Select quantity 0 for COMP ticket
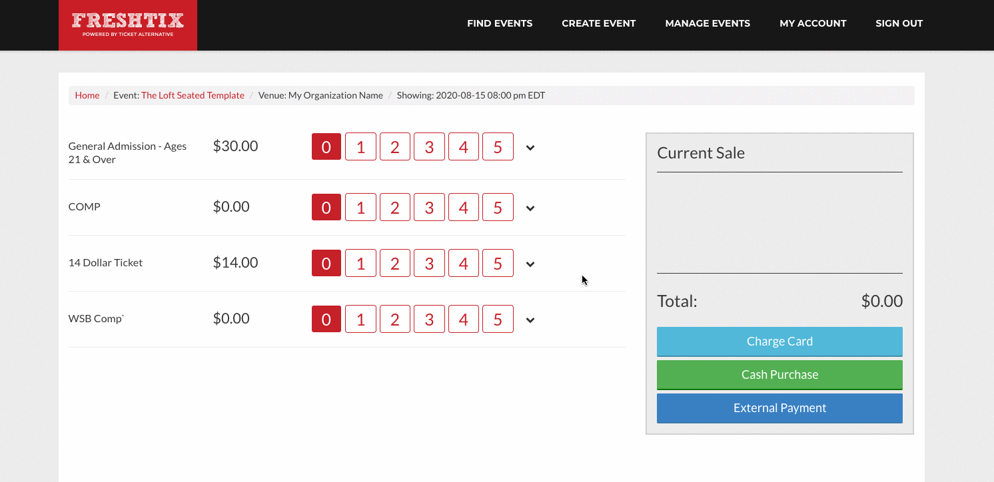The image size is (994, 482). coord(326,207)
